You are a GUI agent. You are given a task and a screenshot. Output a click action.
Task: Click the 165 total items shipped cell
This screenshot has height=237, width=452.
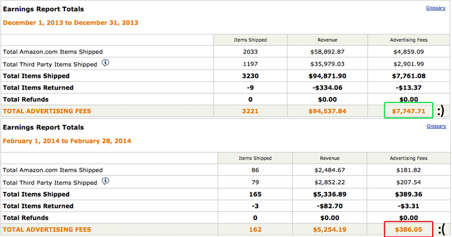(255, 194)
